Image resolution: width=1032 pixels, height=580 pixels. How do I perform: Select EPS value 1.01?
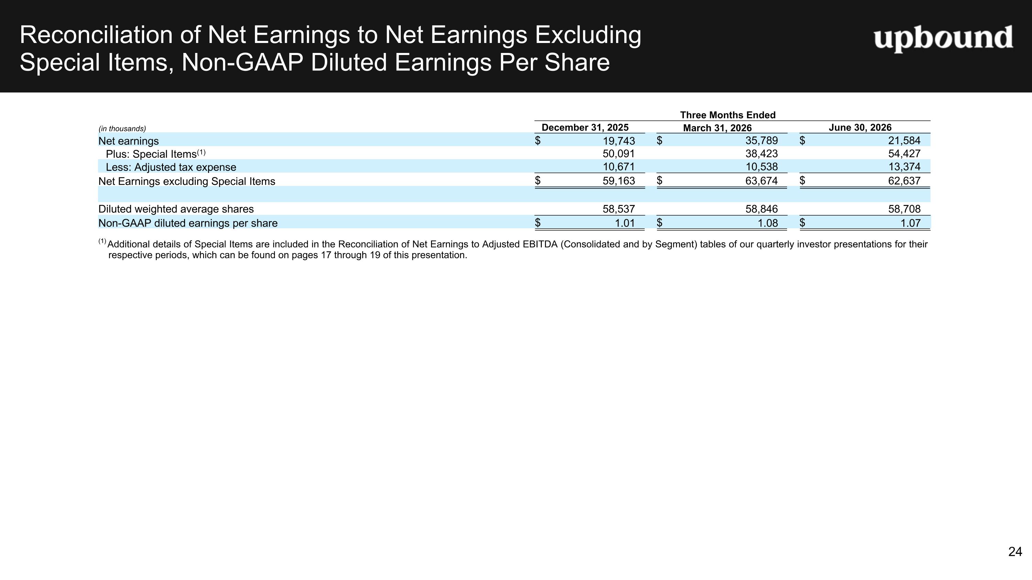pyautogui.click(x=625, y=223)
